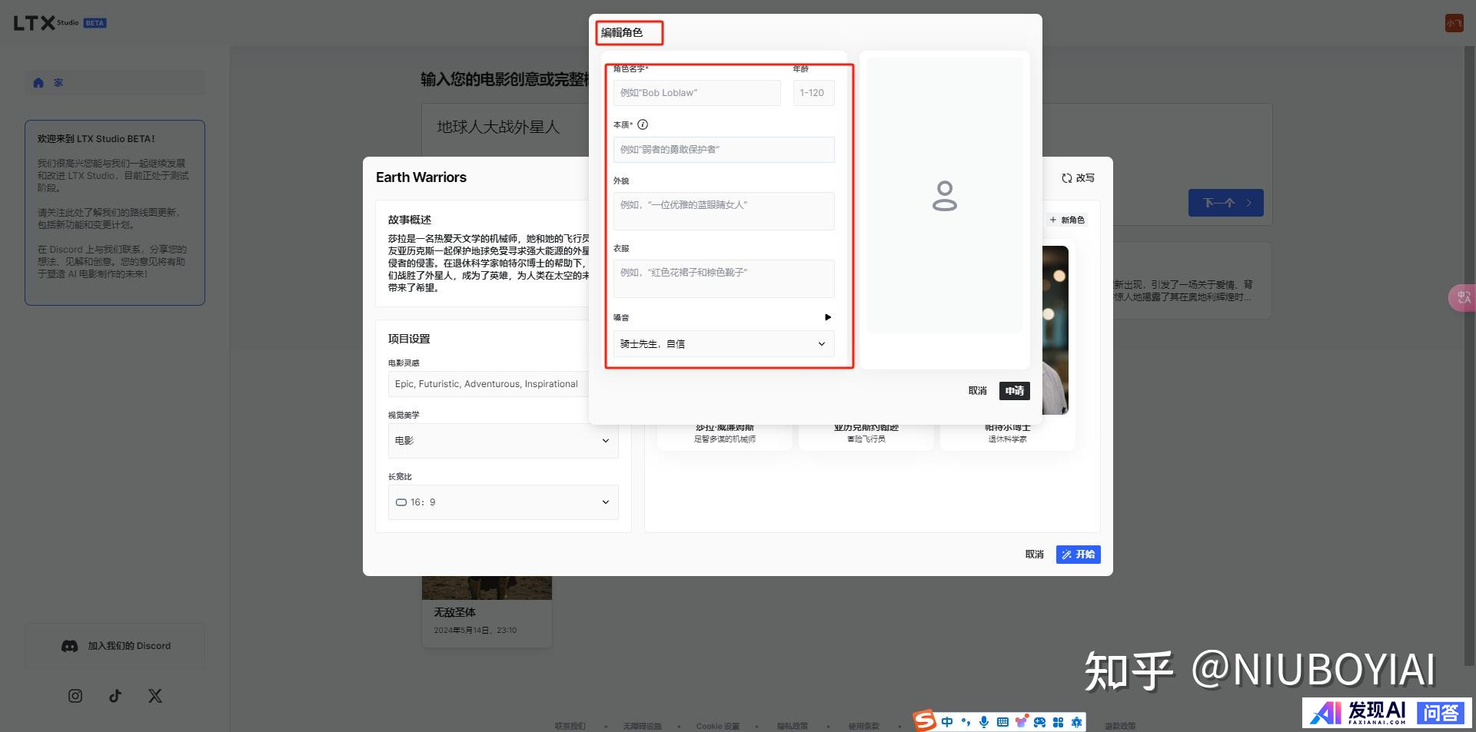Expand the 视觉美学 dropdown set to 电影
Image resolution: width=1476 pixels, height=732 pixels.
pyautogui.click(x=503, y=441)
